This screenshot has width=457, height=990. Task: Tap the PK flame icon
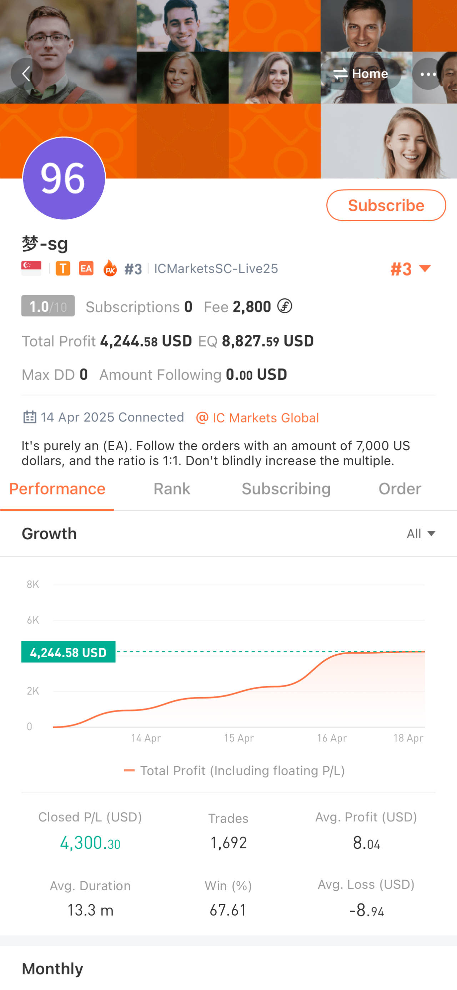(110, 268)
